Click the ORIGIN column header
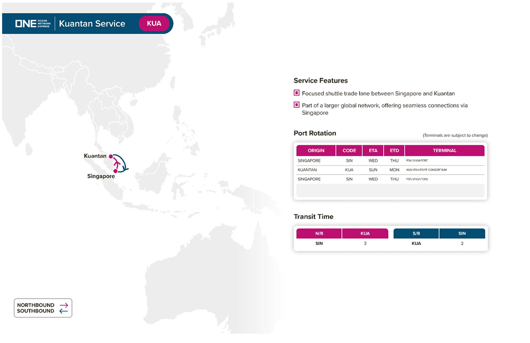The width and height of the screenshot is (530, 343). click(316, 150)
